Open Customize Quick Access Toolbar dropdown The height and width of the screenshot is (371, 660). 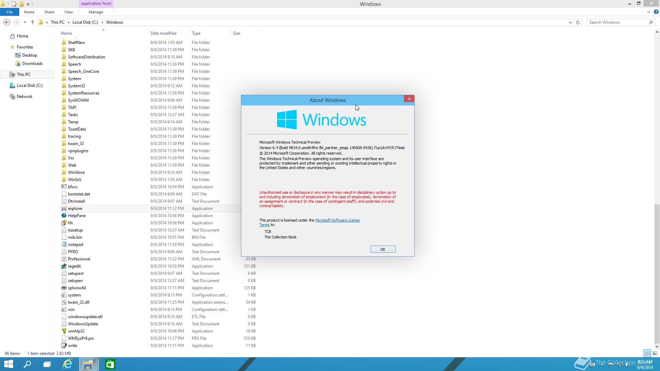28,4
